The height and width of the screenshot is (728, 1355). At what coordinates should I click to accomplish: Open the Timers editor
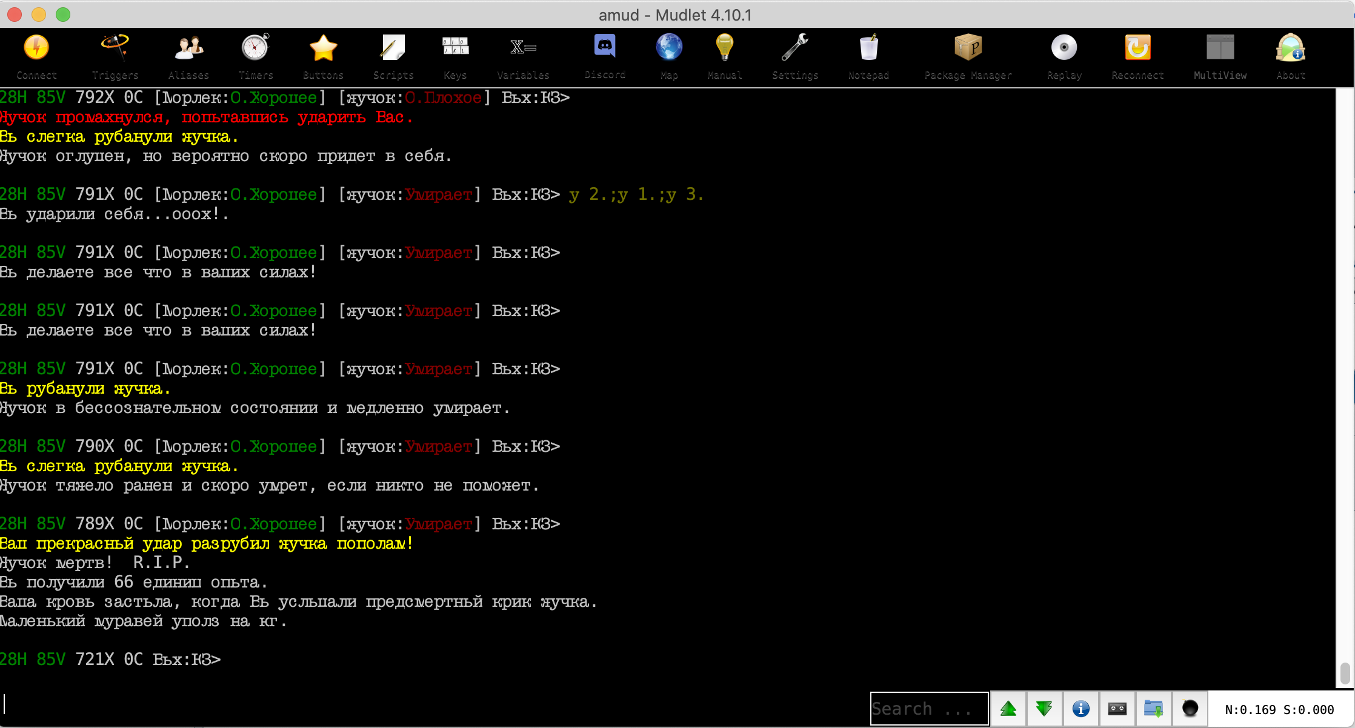pos(255,56)
